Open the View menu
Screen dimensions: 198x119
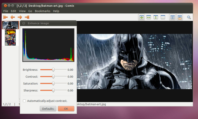click(22, 11)
